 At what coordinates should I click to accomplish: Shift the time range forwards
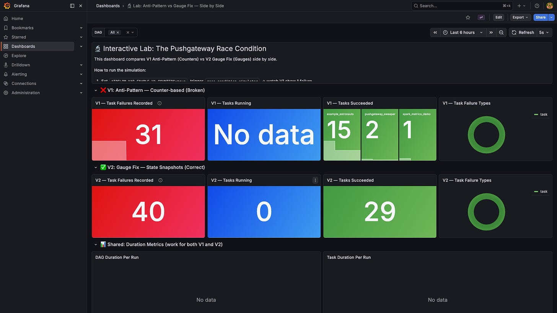[491, 32]
